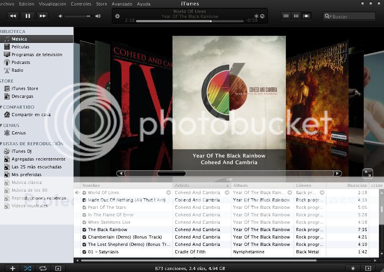Viewport: 384px width, 272px height.
Task: Collapse the GENIUS sidebar section
Action: click(1, 125)
